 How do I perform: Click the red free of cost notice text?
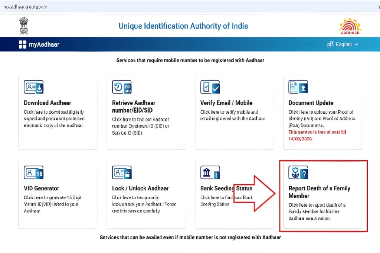317,136
